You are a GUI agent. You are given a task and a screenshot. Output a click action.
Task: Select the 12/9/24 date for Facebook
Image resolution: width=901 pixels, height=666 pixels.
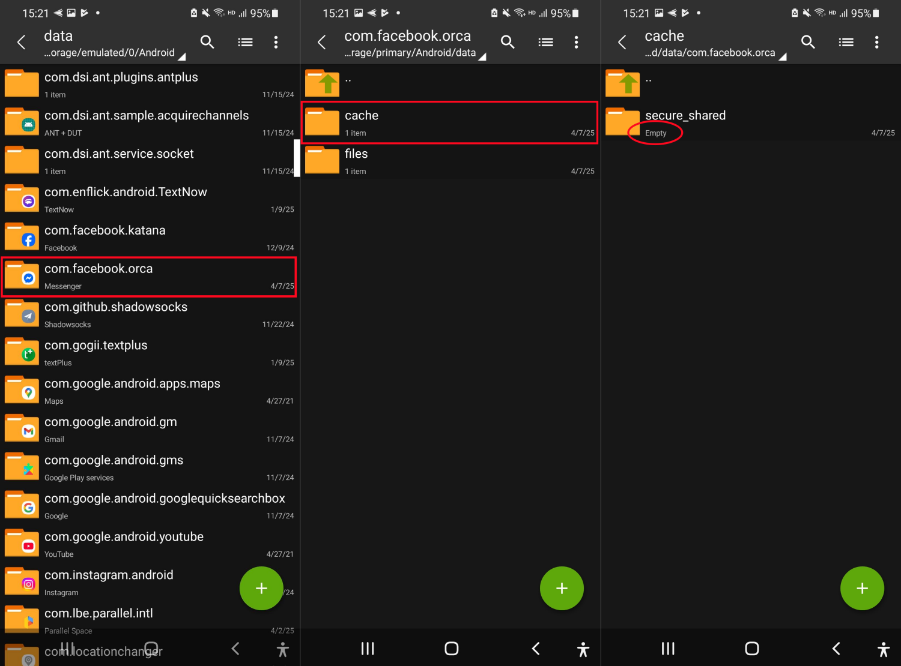point(280,248)
